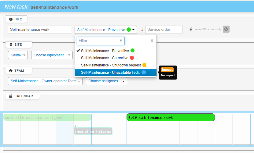
Task: Select Self-Maintenance - Corrective option
Action: (105, 58)
